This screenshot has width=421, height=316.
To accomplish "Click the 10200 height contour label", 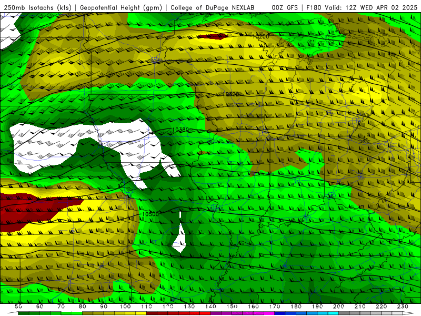I will 260,36.
